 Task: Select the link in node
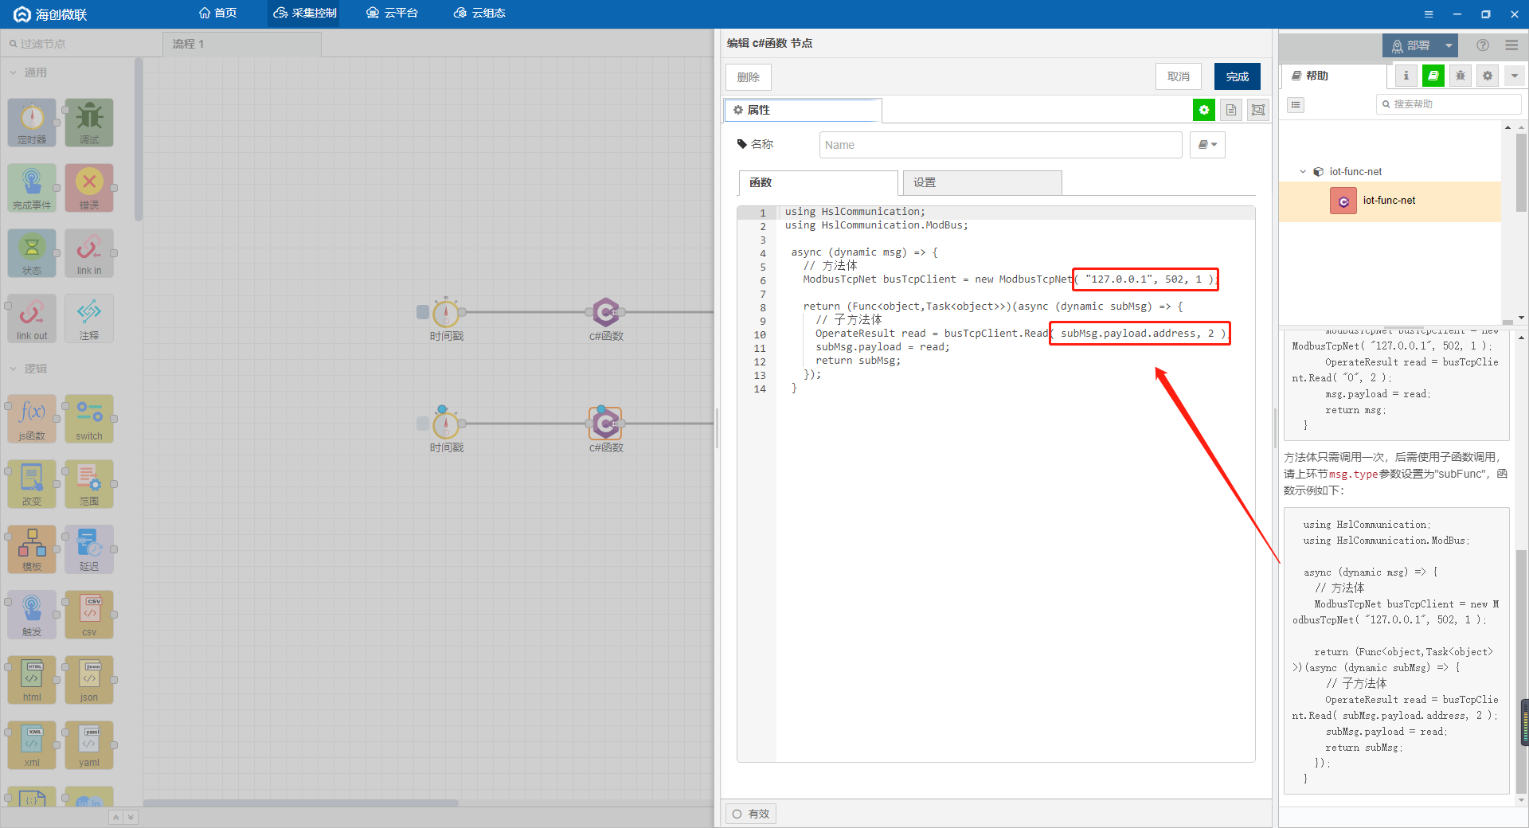89,253
